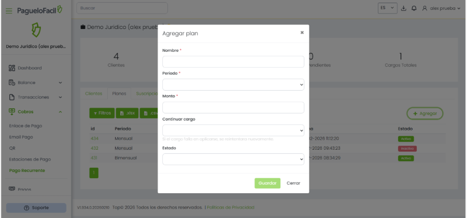The width and height of the screenshot is (467, 218).
Task: Close the Agregar plan dialog with X
Action: click(x=302, y=33)
